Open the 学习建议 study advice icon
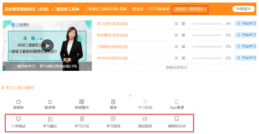The width and height of the screenshot is (259, 134). pyautogui.click(x=50, y=119)
